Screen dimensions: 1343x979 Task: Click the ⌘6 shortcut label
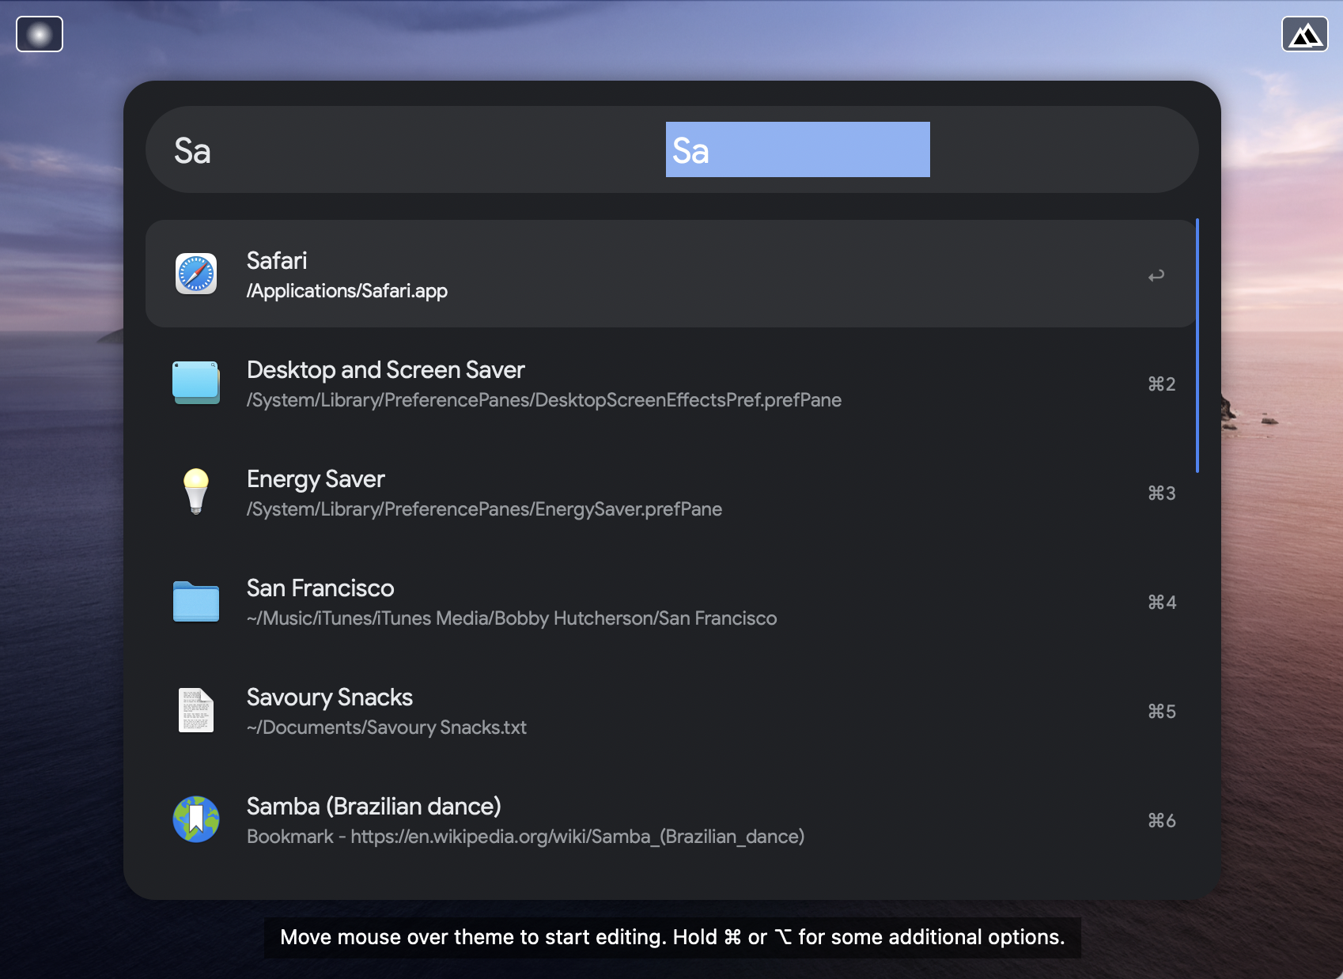pyautogui.click(x=1162, y=821)
